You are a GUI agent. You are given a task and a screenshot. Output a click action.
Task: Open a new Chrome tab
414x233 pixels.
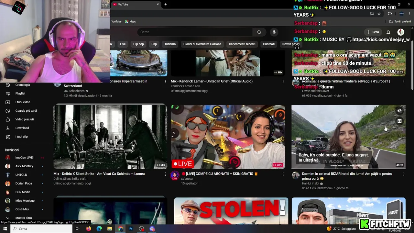[x=166, y=4]
